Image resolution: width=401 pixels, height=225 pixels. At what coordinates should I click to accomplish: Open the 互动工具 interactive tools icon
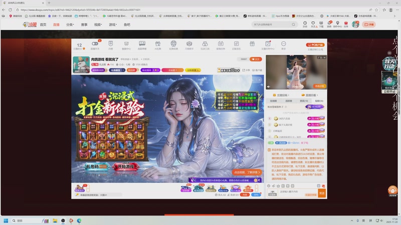[205, 45]
